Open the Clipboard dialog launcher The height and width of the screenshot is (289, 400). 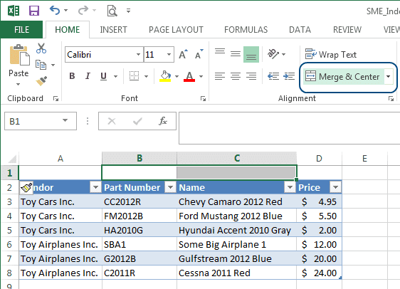click(x=56, y=98)
